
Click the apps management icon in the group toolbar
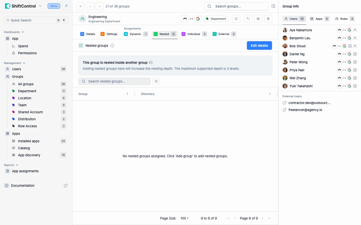click(258, 18)
